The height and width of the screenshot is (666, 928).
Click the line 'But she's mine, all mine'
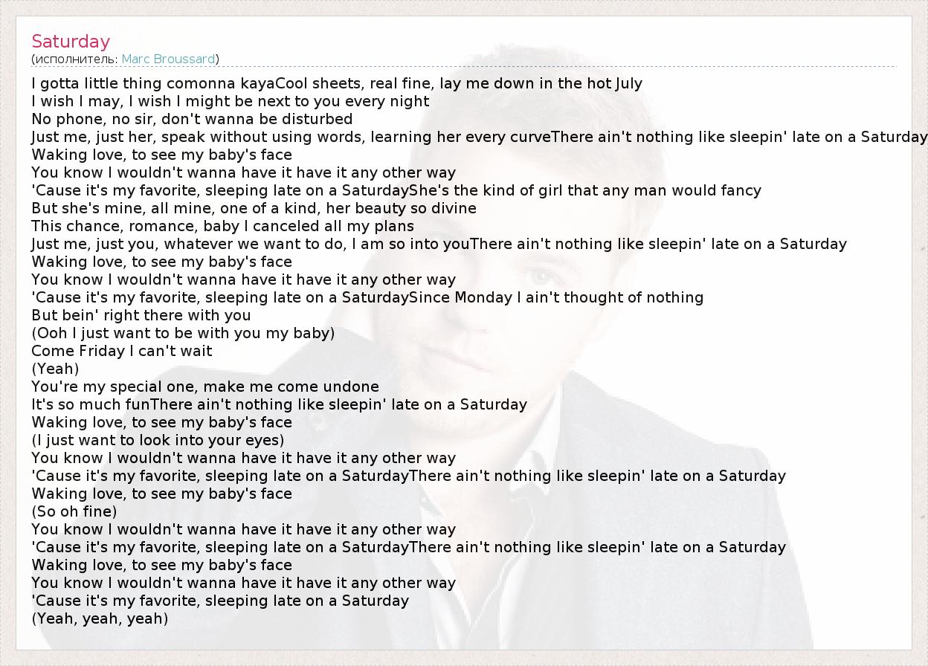point(254,208)
